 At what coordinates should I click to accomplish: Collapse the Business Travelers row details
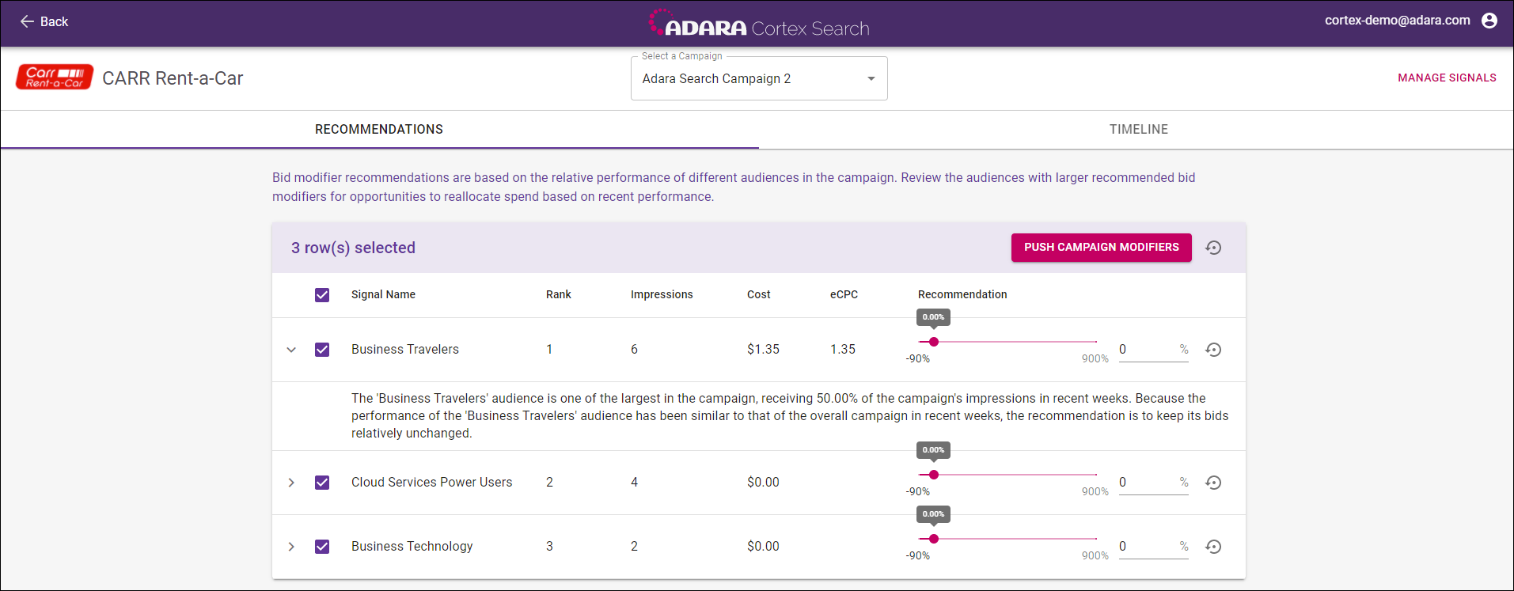pyautogui.click(x=291, y=350)
